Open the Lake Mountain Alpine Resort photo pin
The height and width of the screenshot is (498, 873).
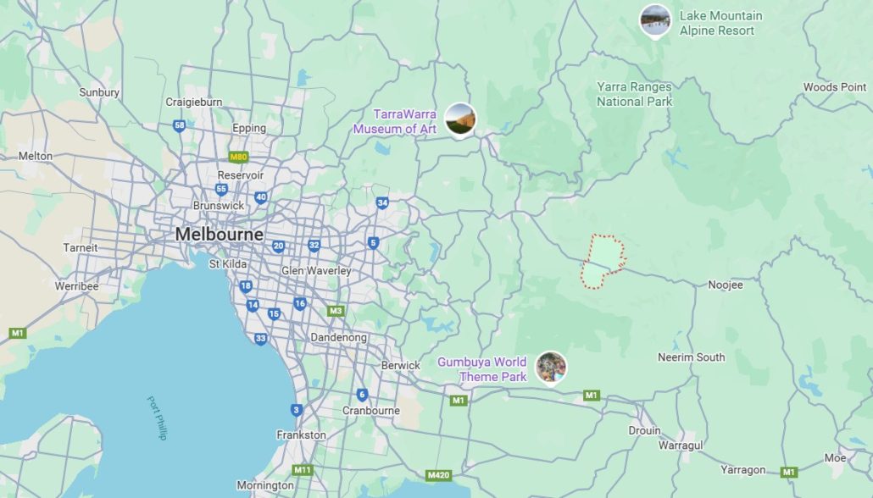pyautogui.click(x=654, y=20)
